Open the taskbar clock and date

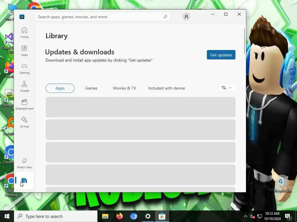click(272, 216)
